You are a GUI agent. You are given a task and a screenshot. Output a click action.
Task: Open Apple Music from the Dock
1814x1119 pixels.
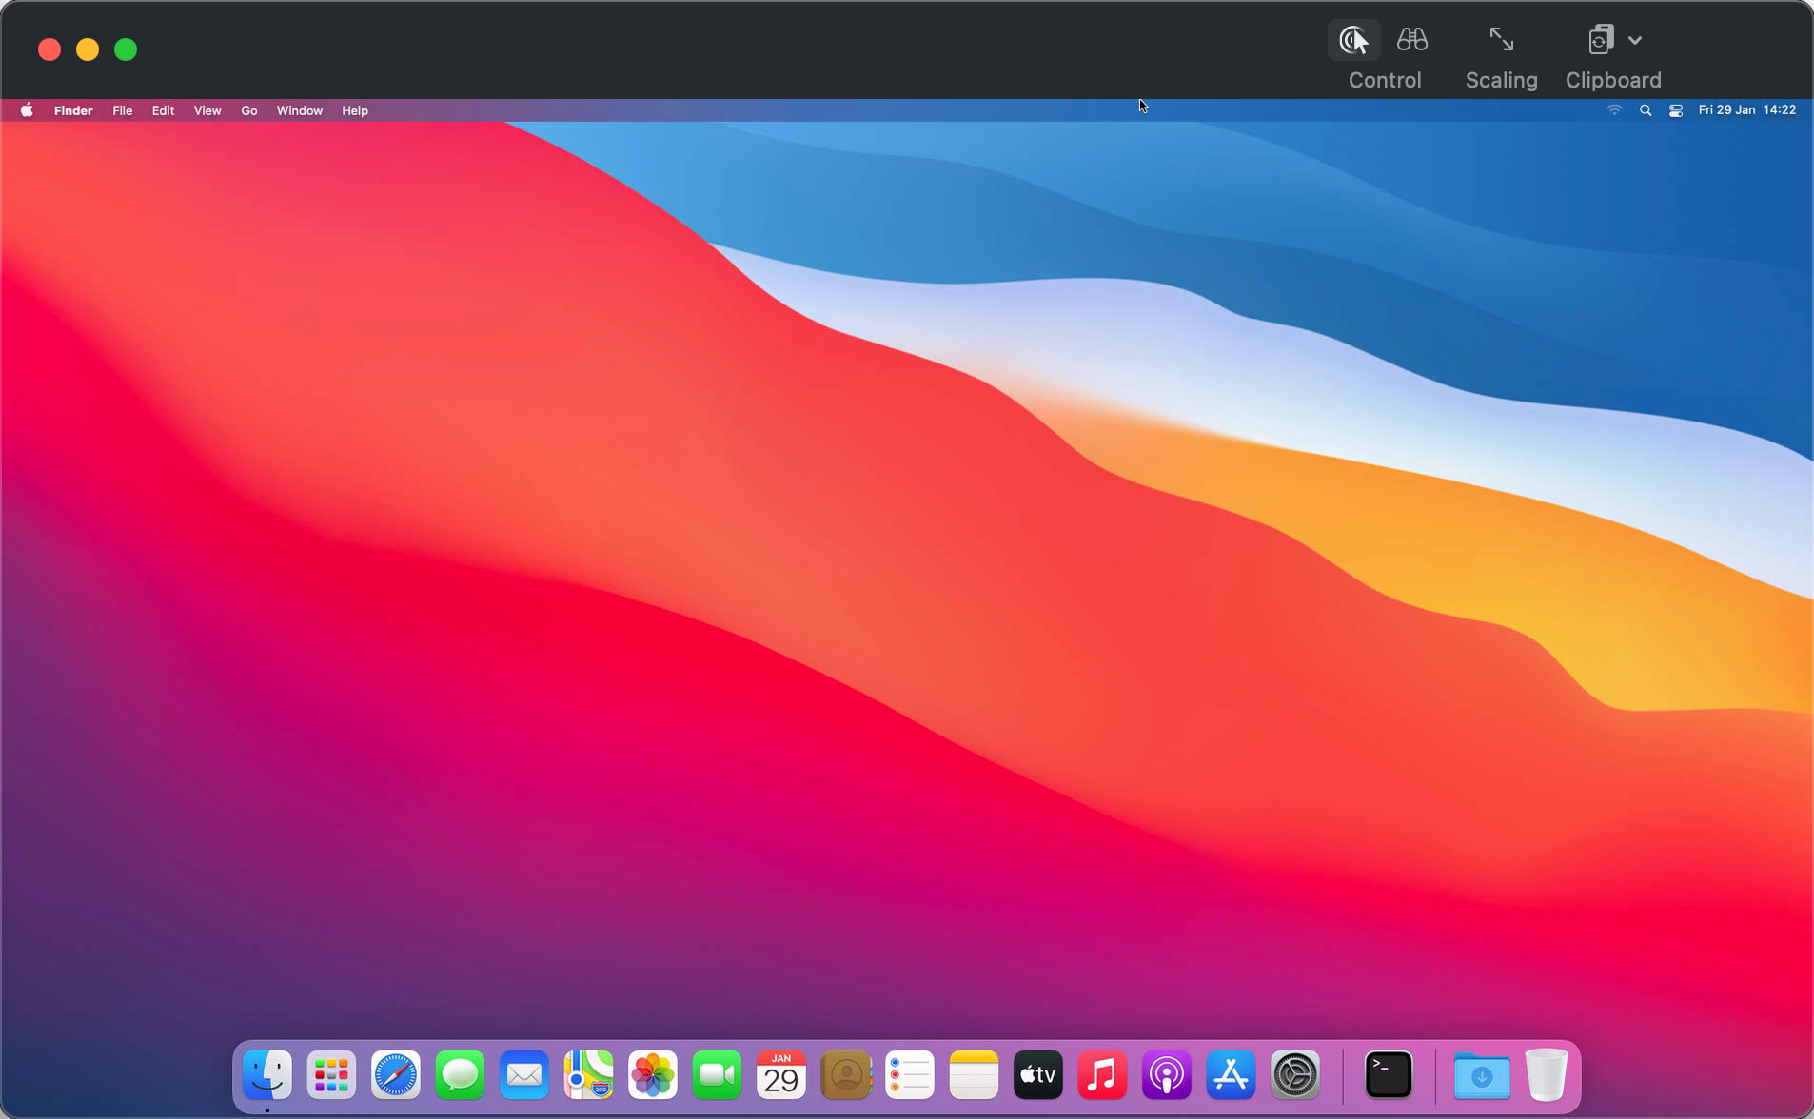pyautogui.click(x=1101, y=1074)
